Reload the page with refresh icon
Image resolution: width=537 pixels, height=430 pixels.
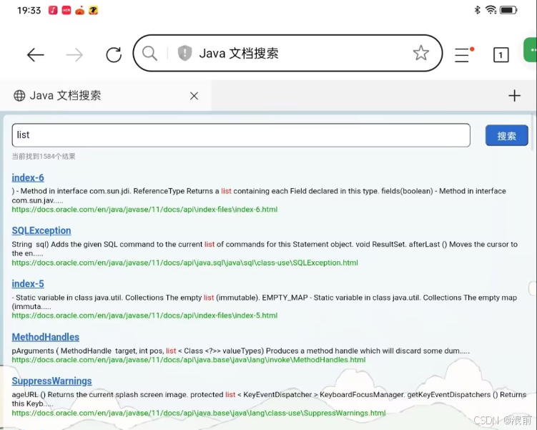click(114, 54)
